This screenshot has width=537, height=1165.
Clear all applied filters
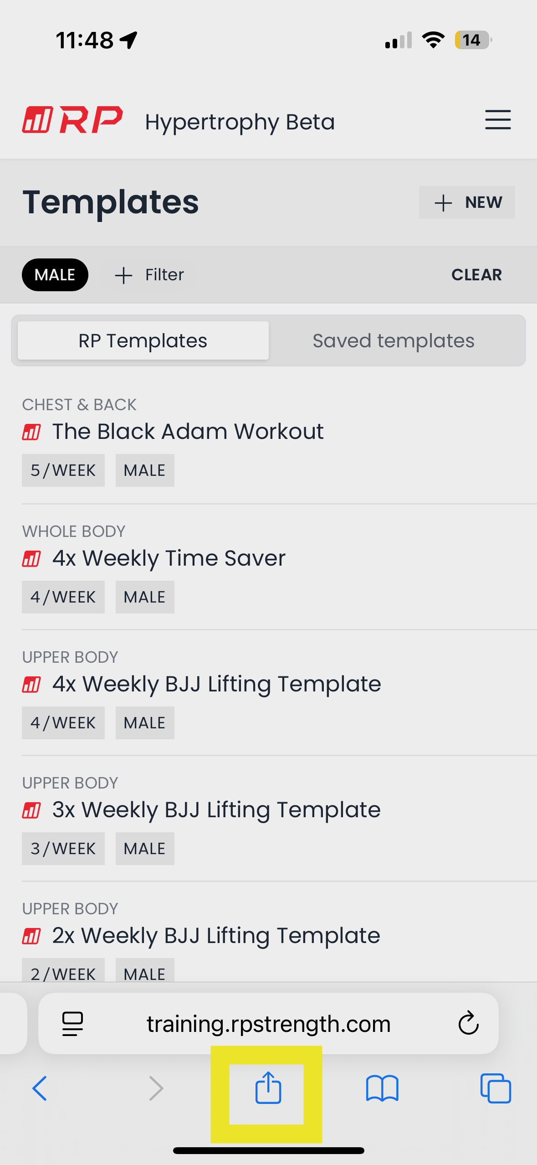pos(476,275)
